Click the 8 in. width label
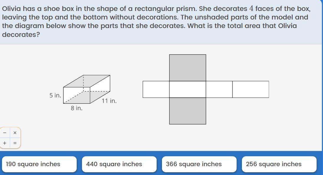 tap(77, 108)
